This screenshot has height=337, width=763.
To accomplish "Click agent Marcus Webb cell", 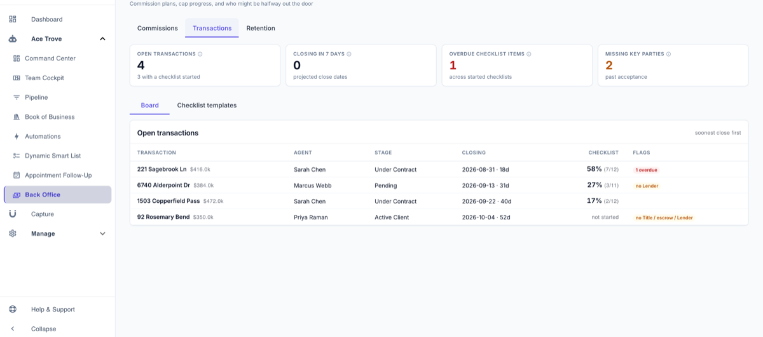I will [x=312, y=186].
